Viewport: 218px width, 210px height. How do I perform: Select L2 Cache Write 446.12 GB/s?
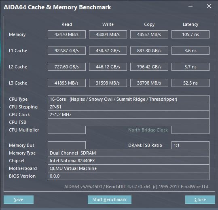coord(108,67)
